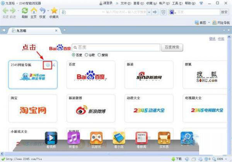Open the 电视剧大全 speed dial tile

(205, 108)
